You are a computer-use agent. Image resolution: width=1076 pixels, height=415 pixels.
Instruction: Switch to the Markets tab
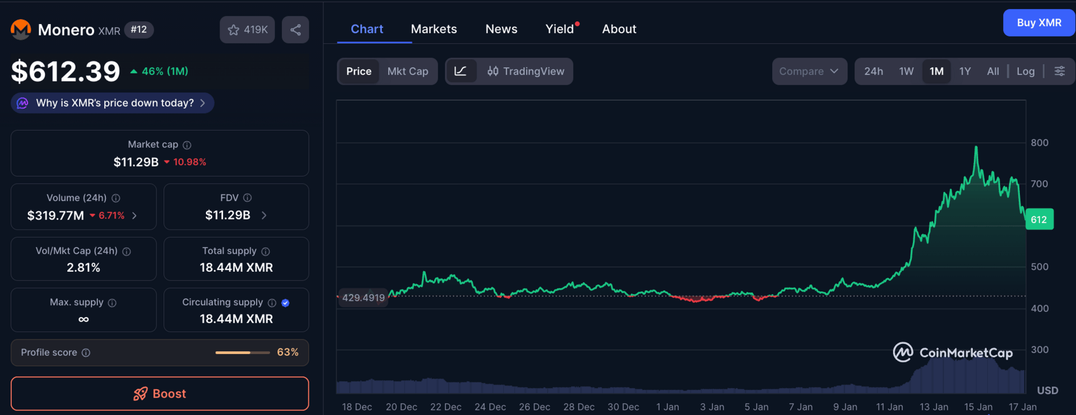(x=434, y=29)
